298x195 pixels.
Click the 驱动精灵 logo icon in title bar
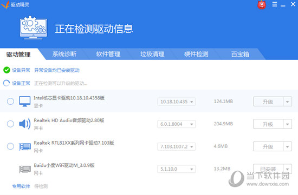[5, 4]
